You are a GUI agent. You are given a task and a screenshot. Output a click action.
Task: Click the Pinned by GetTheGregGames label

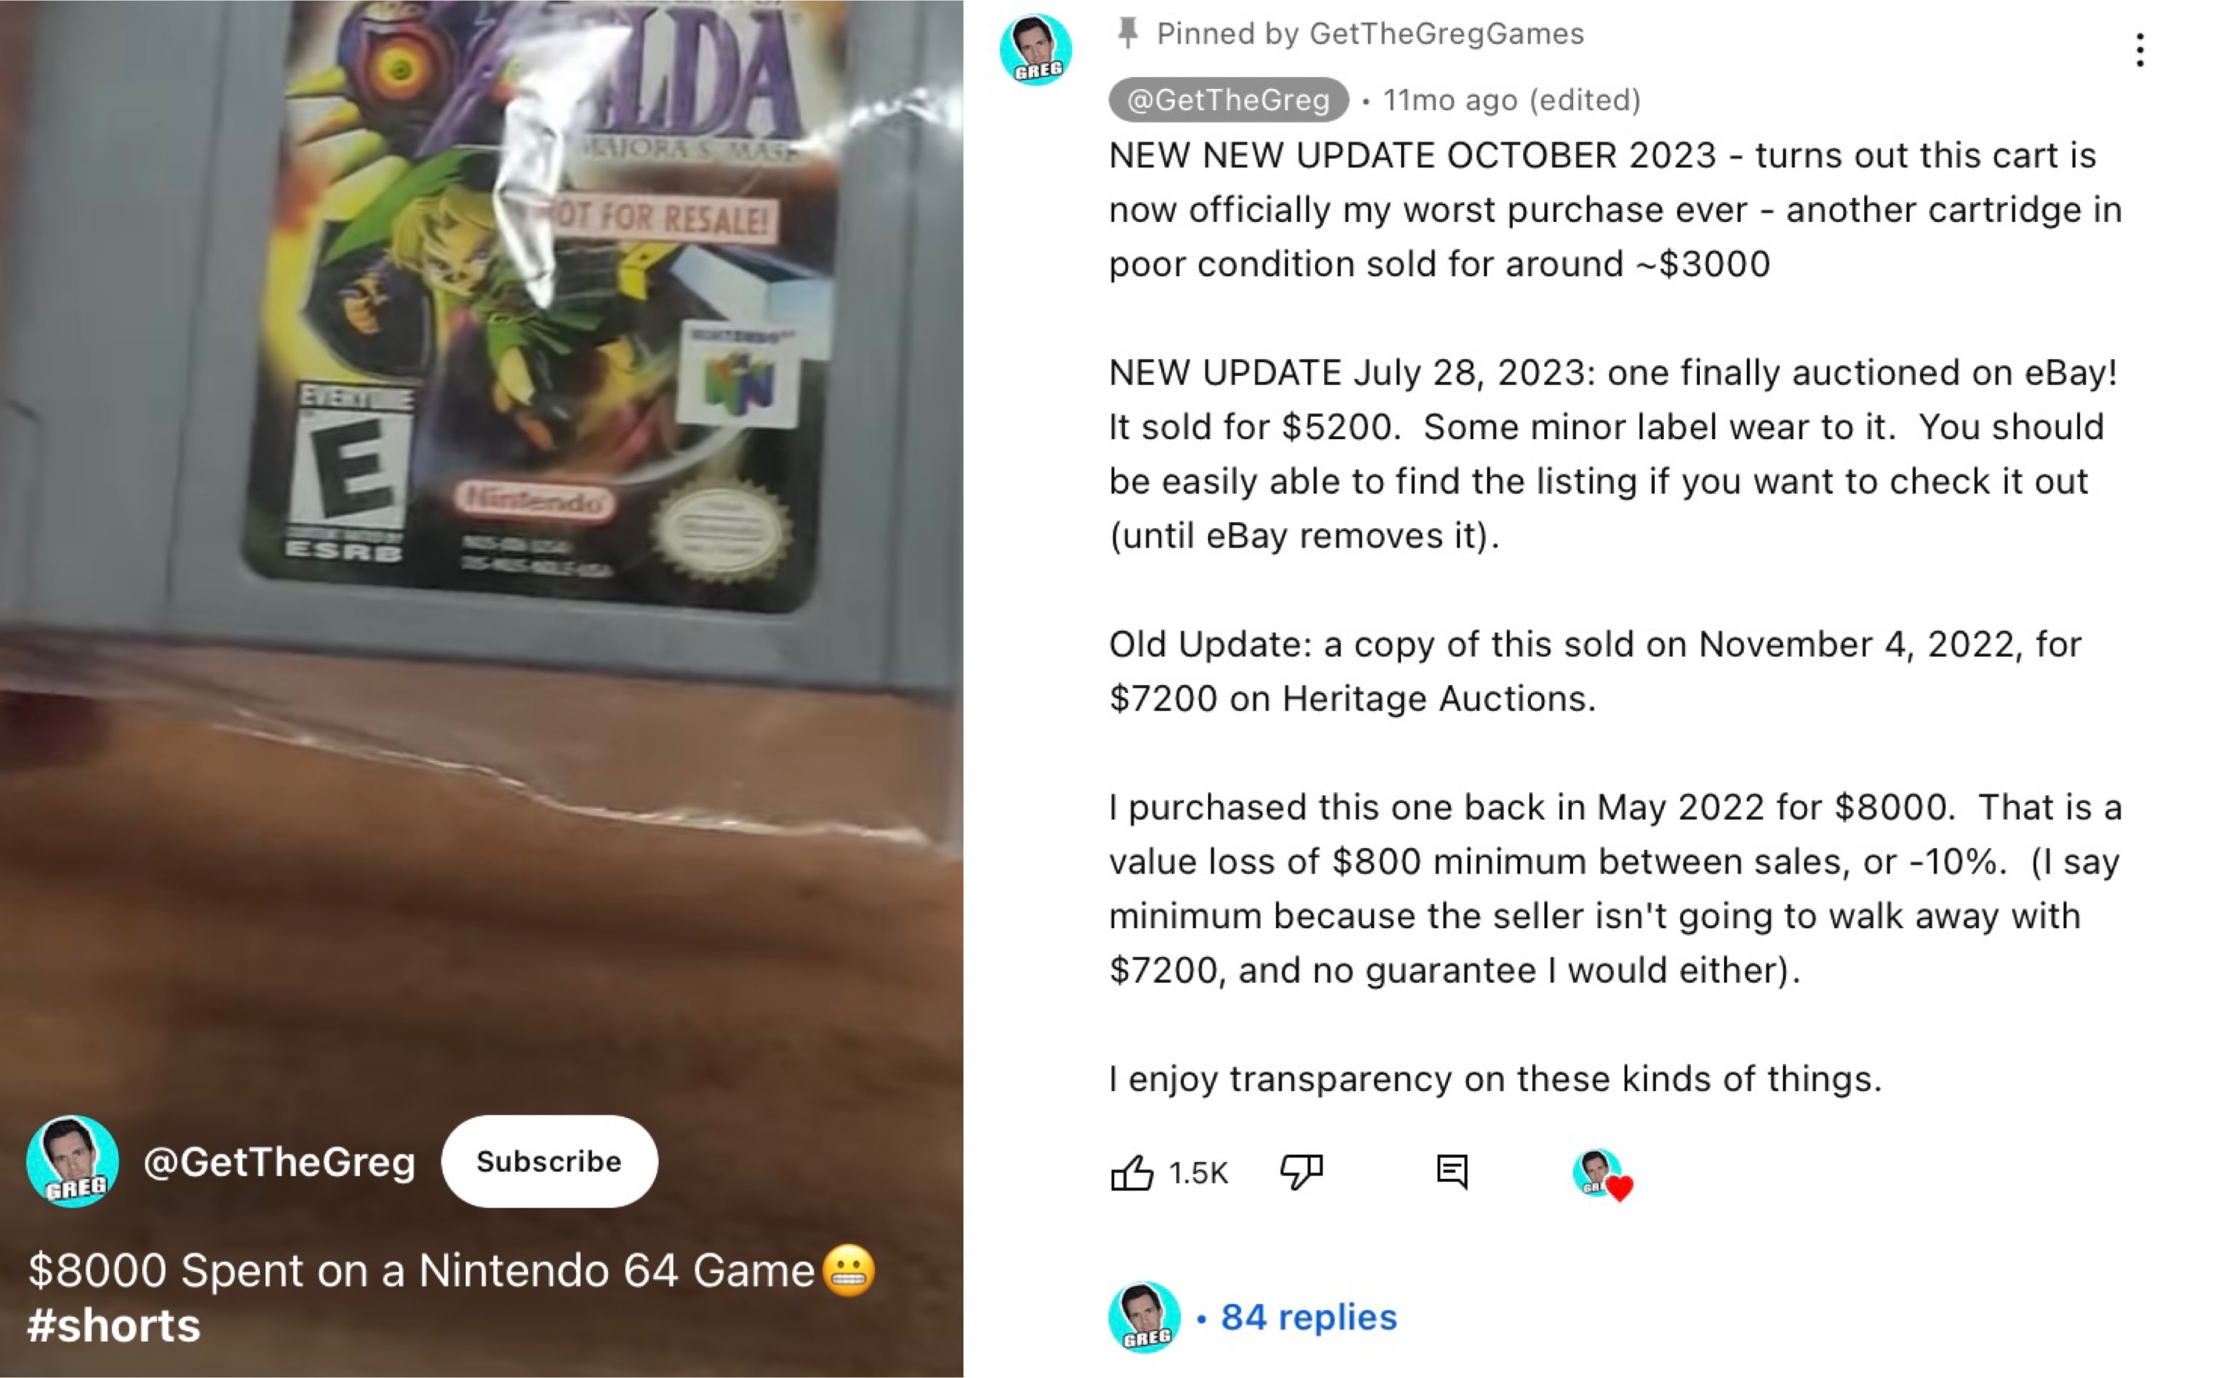click(1370, 34)
